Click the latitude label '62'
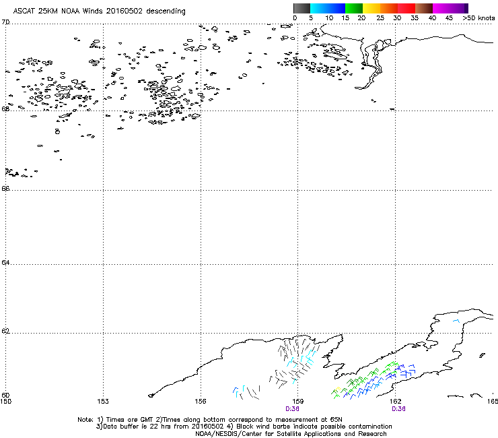498x438 pixels. click(x=5, y=331)
